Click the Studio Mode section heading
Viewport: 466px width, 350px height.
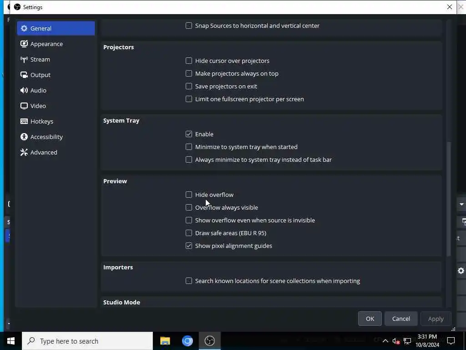[x=122, y=303]
